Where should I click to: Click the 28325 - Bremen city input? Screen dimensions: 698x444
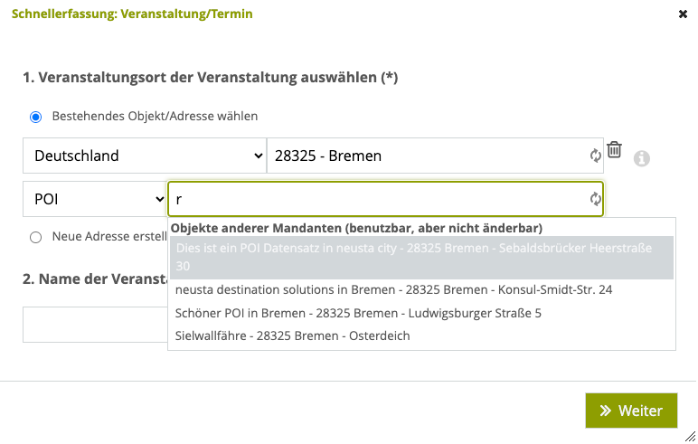click(435, 156)
